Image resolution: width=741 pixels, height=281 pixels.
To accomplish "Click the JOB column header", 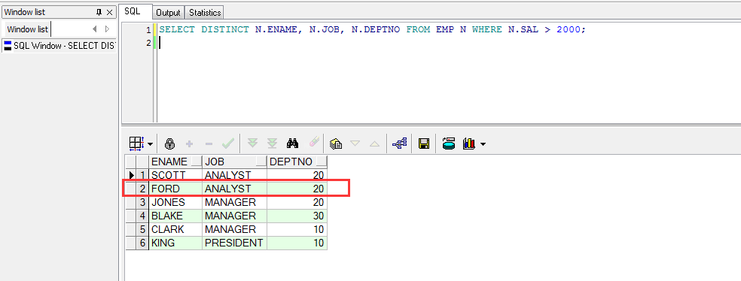I will tap(234, 162).
